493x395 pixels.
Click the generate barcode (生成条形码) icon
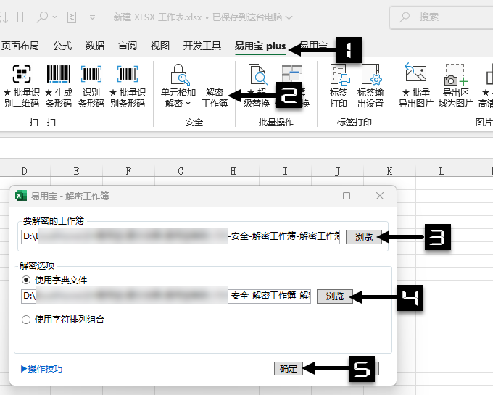pyautogui.click(x=59, y=73)
